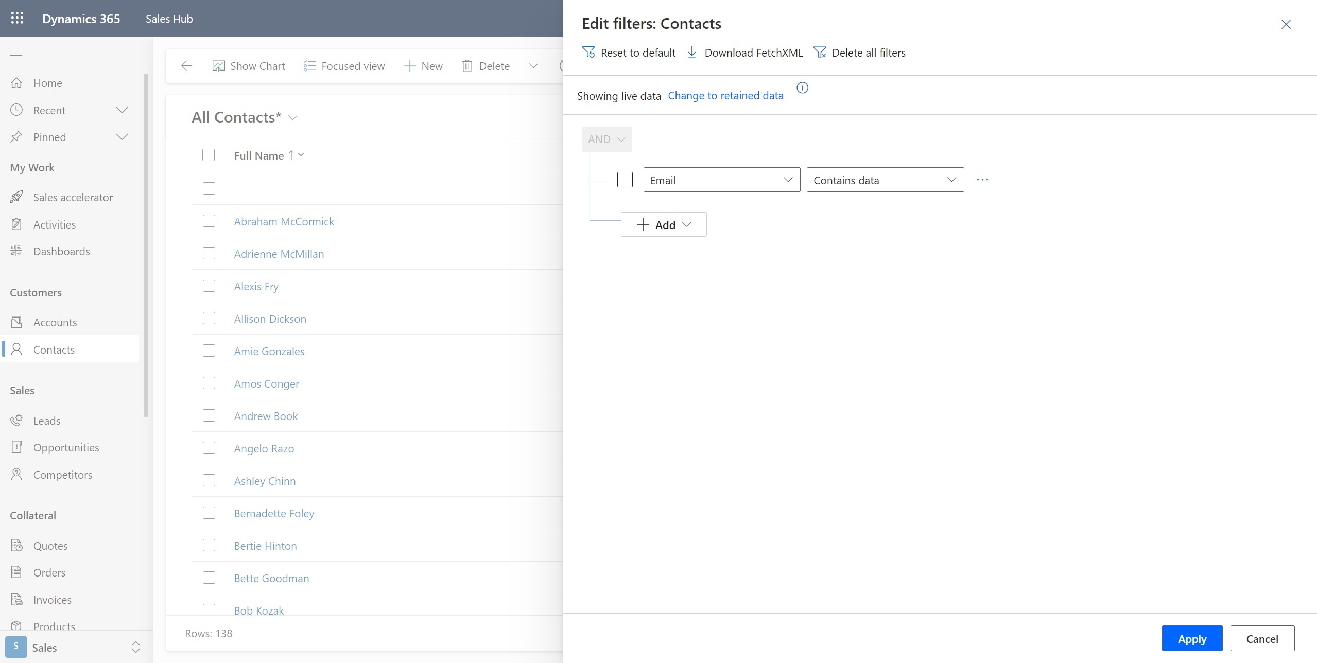Click the Leads phone icon
This screenshot has width=1317, height=663.
(x=16, y=420)
